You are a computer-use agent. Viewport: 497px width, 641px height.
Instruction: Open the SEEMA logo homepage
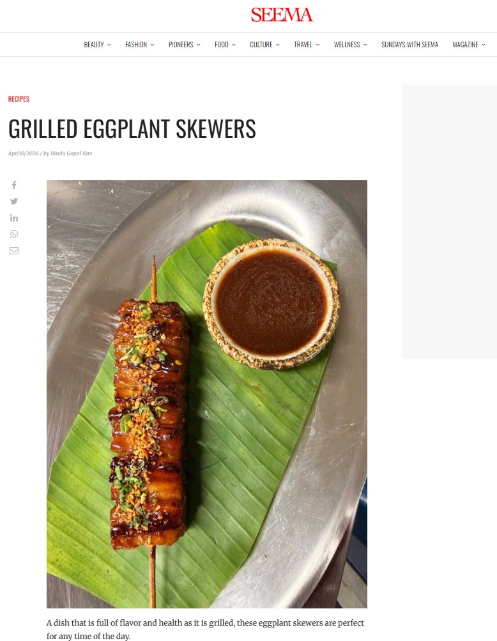[x=282, y=15]
